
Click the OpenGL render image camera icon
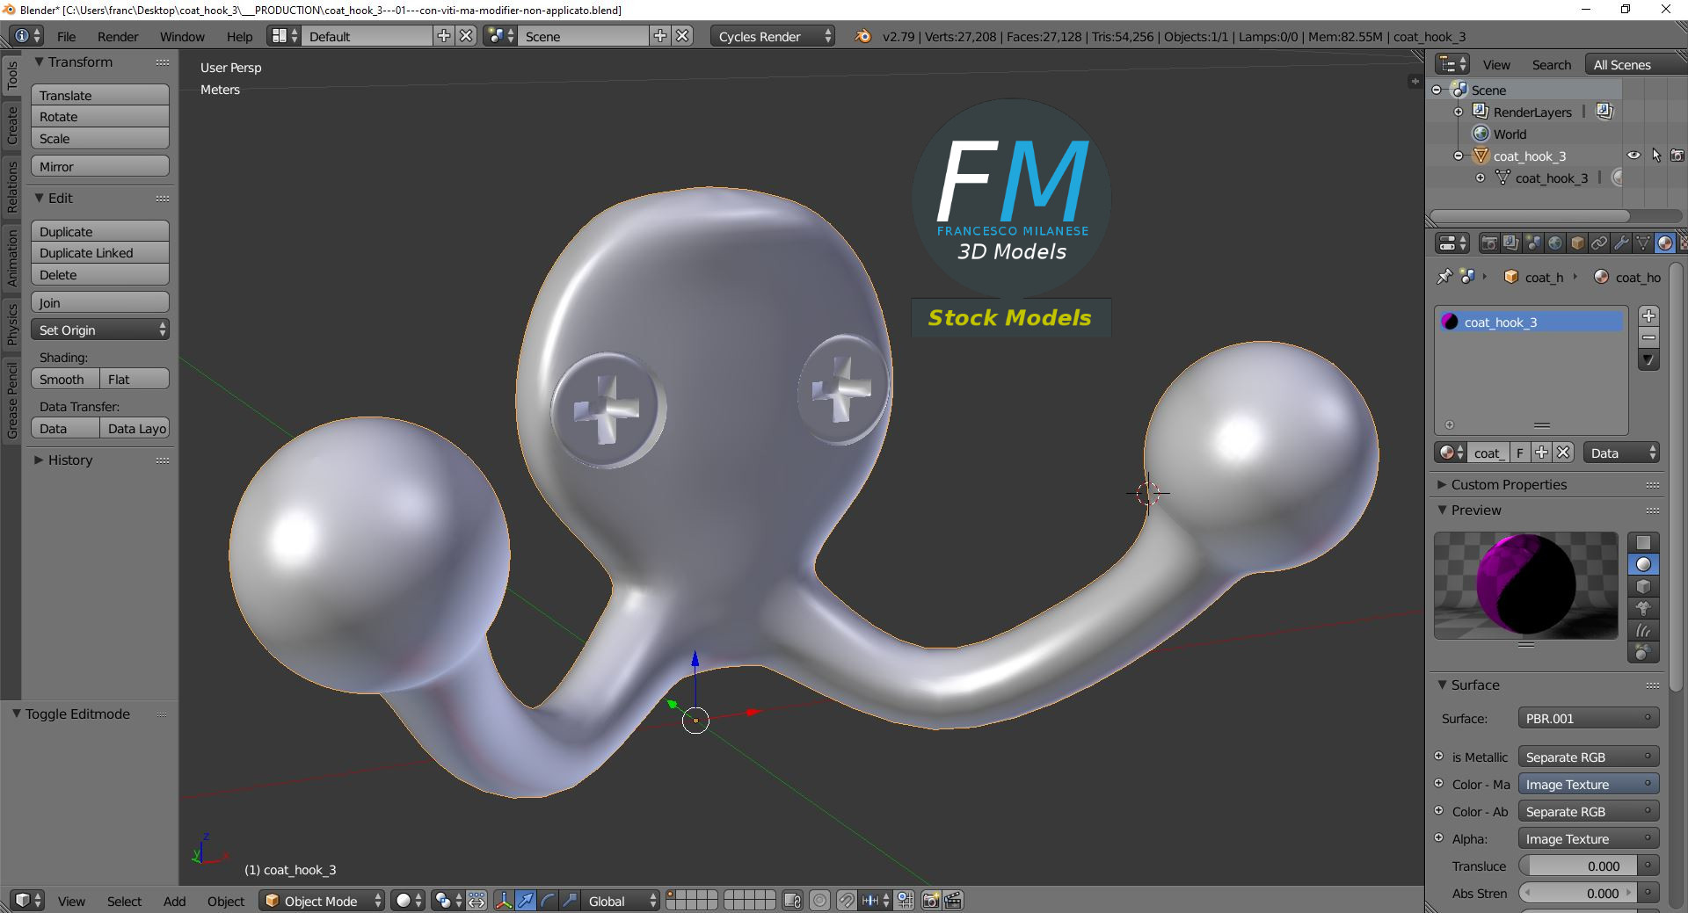point(931,901)
